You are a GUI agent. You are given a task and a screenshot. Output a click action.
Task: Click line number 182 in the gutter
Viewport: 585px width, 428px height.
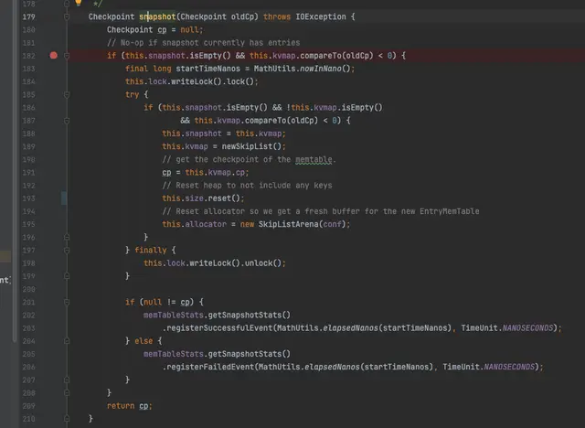28,56
